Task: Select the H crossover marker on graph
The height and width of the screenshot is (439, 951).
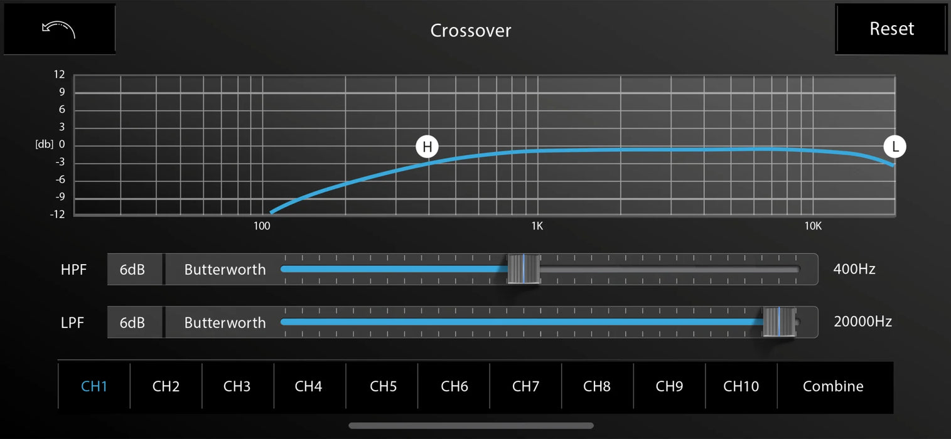Action: pyautogui.click(x=427, y=147)
